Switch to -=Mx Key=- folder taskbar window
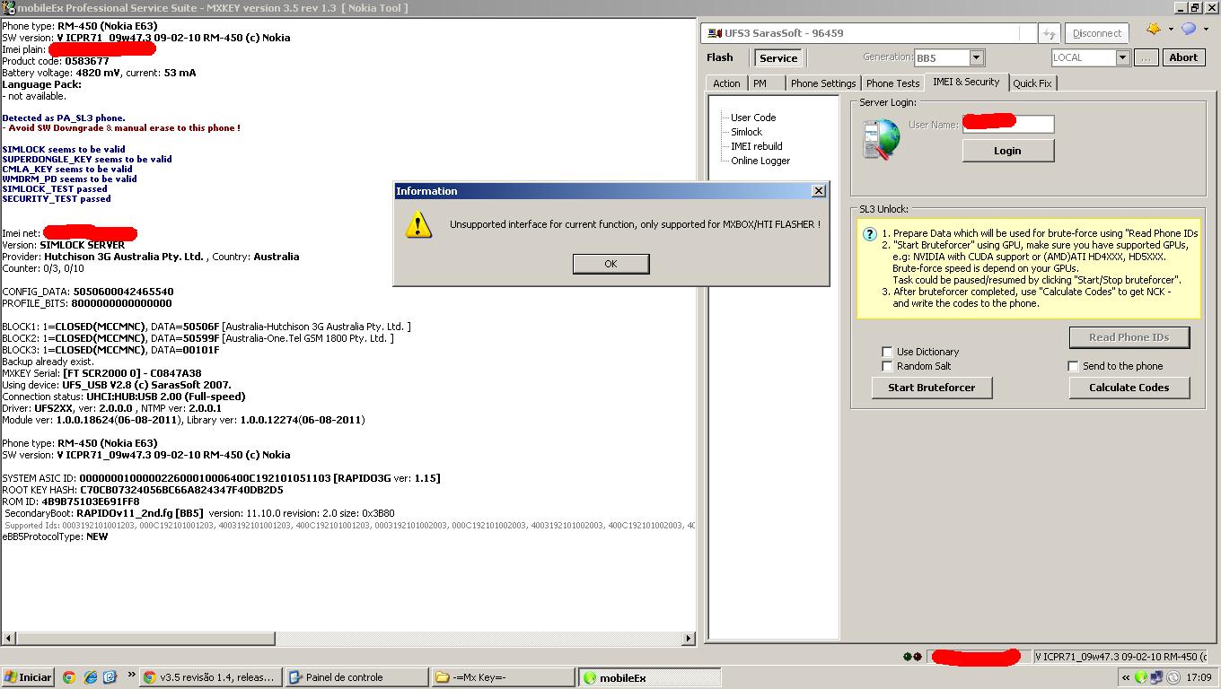The height and width of the screenshot is (689, 1221). click(503, 677)
